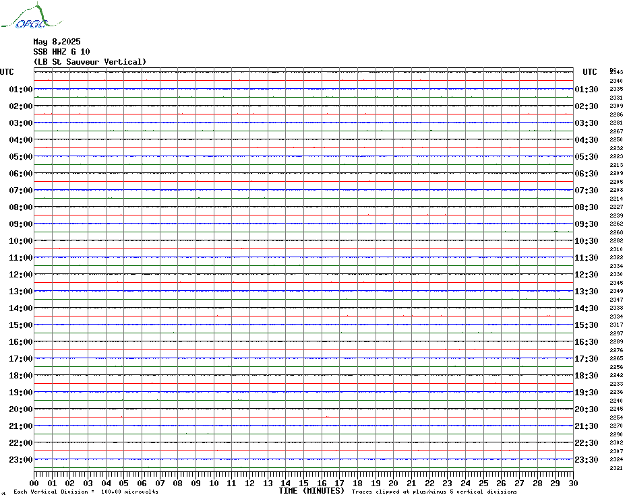Select the 01:00 hour label on left axis
The image size is (627, 501).
click(21, 90)
